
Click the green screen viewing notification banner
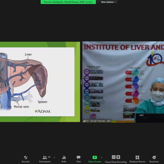pos(68,2)
